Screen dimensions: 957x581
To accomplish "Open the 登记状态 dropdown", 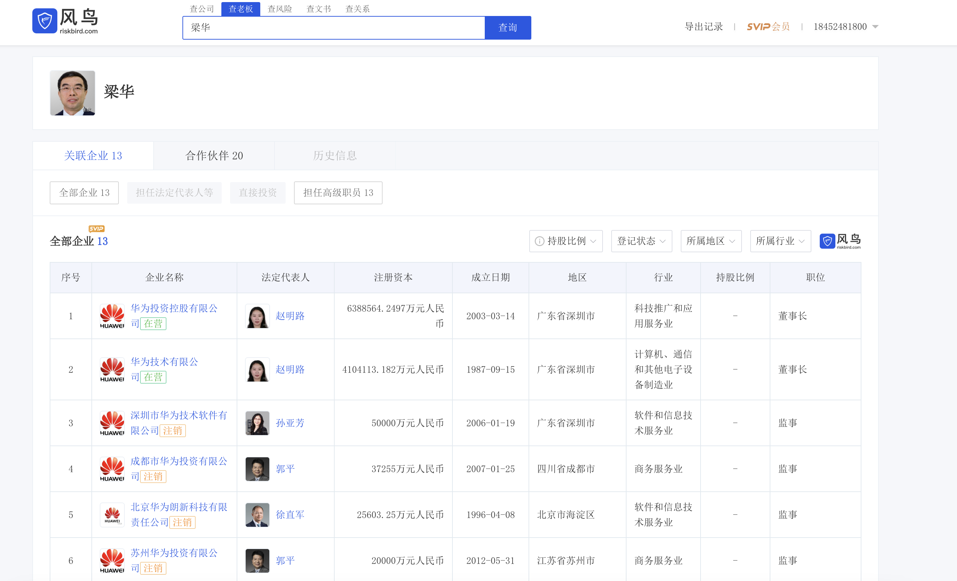I will pyautogui.click(x=641, y=241).
